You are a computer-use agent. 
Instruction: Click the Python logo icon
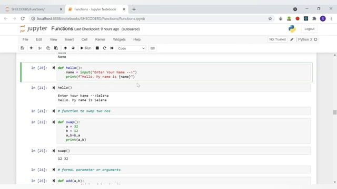[292, 29]
